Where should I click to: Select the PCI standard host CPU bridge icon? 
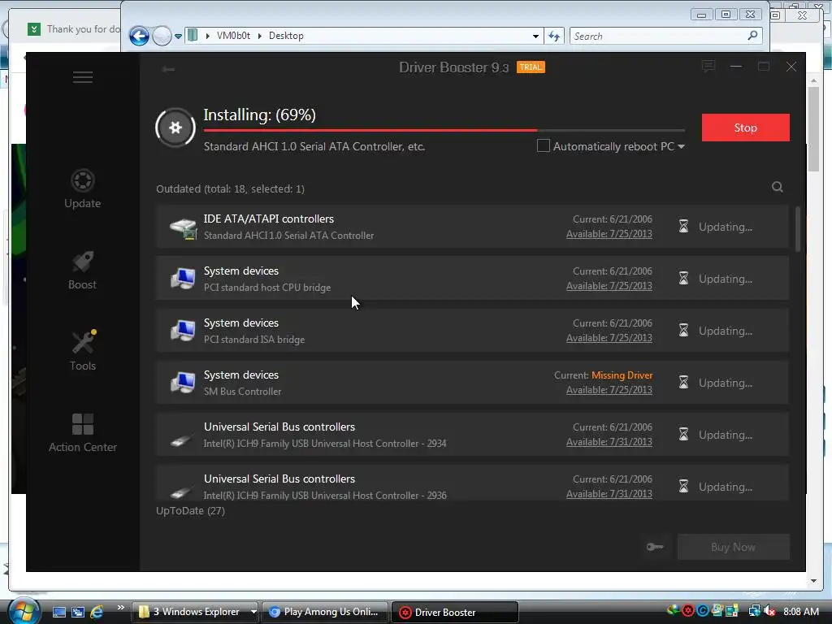183,279
